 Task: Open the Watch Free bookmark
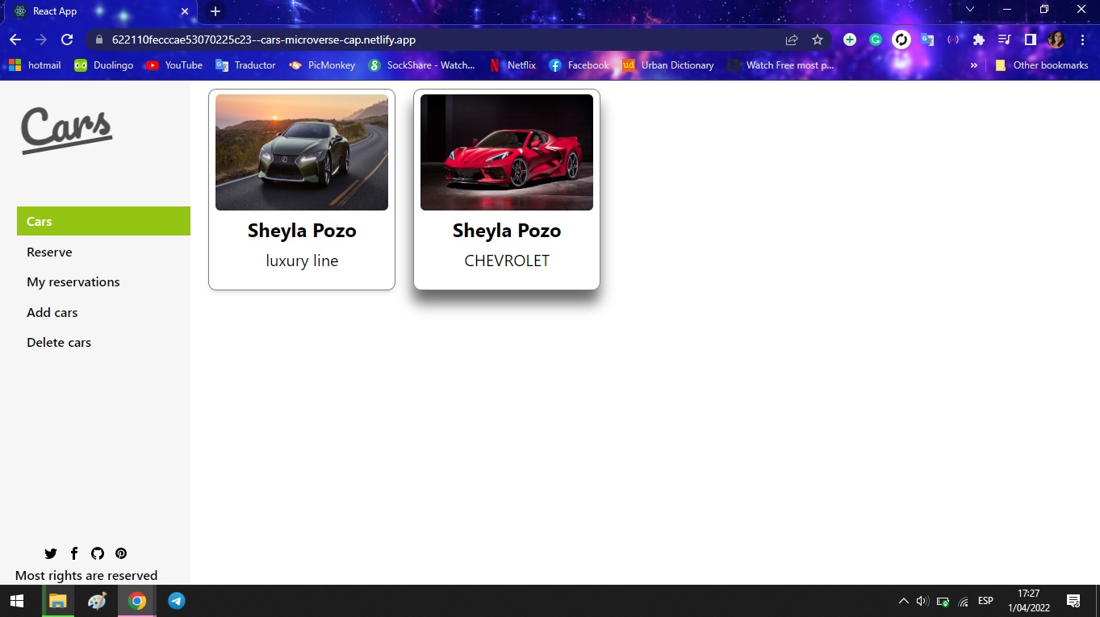coord(780,65)
